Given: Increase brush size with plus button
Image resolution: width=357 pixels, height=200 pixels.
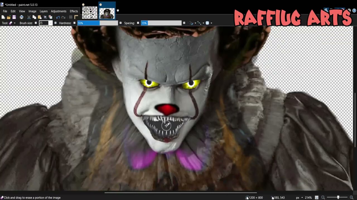Looking at the screenshot, I should [56, 23].
